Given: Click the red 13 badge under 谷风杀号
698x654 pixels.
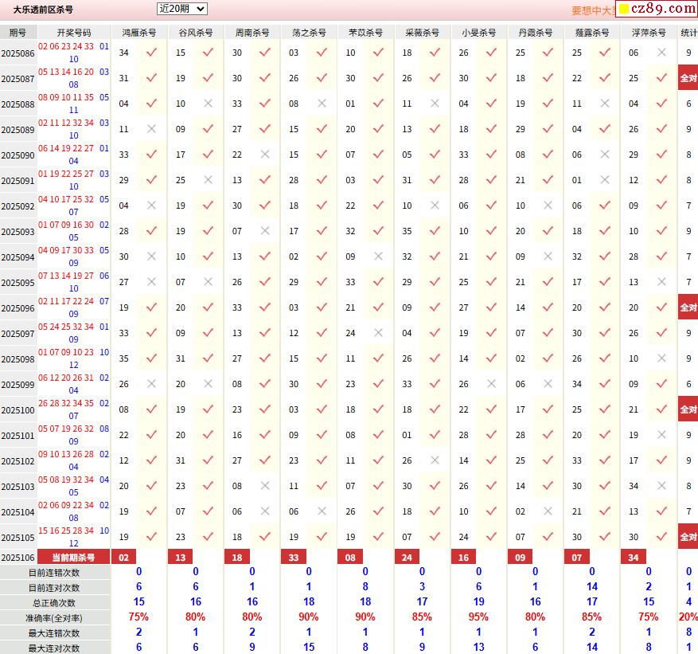Looking at the screenshot, I should coord(181,558).
